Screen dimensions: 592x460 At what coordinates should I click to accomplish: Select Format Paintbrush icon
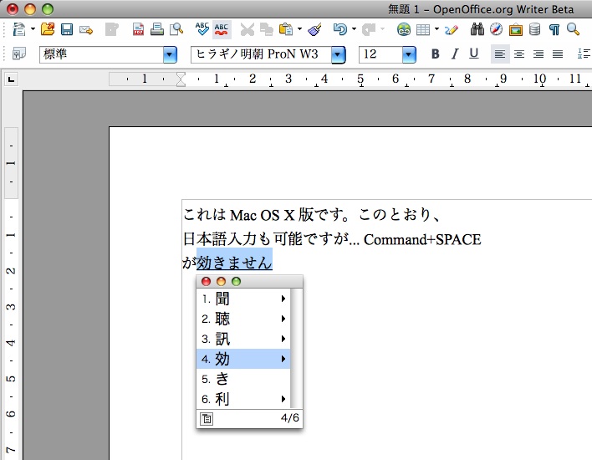click(x=314, y=29)
